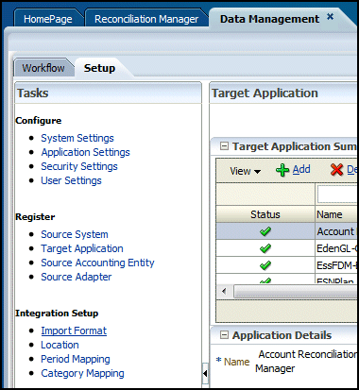This screenshot has width=359, height=390.
Task: Click the Name filter input field
Action: [x=337, y=195]
